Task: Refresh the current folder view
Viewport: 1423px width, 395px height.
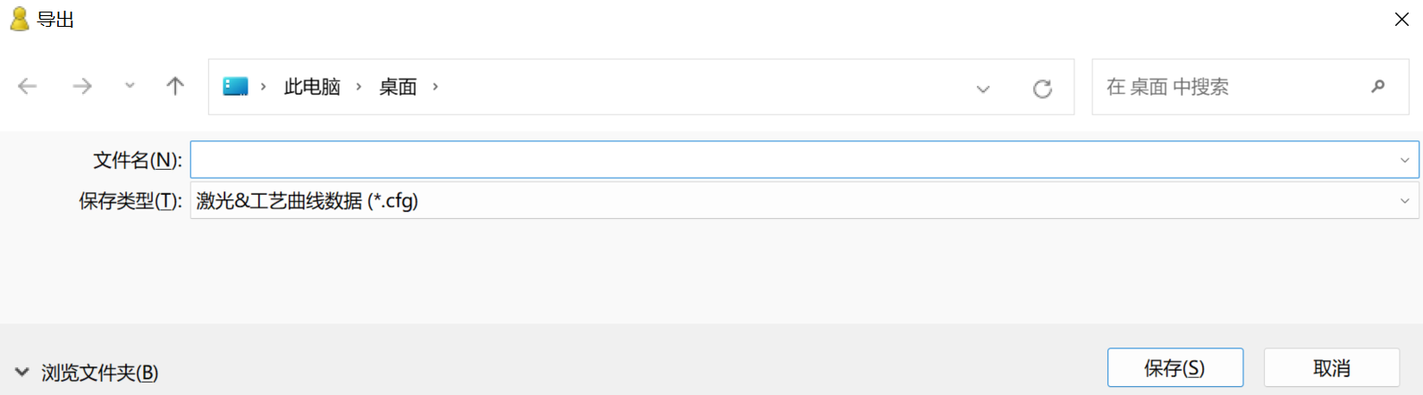Action: coord(1042,88)
